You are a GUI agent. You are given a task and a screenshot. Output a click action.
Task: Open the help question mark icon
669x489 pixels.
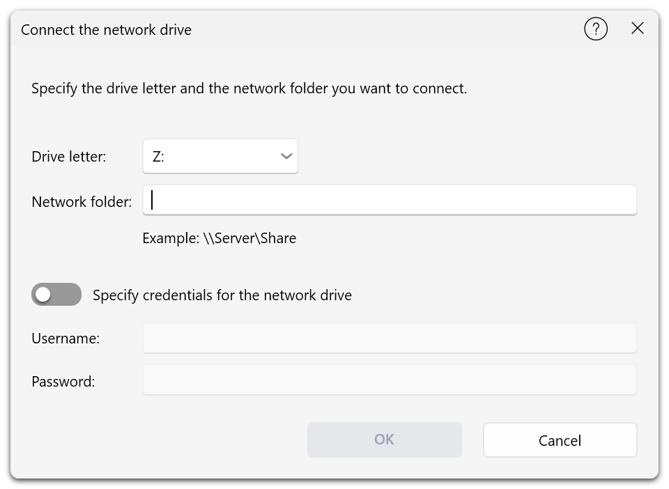[596, 29]
